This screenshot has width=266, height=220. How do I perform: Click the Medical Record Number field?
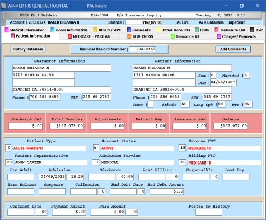click(142, 49)
